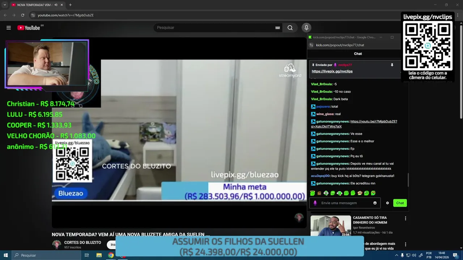The height and width of the screenshot is (260, 463).
Task: Open the on-screen keyboard in YouTube search
Action: 277,28
